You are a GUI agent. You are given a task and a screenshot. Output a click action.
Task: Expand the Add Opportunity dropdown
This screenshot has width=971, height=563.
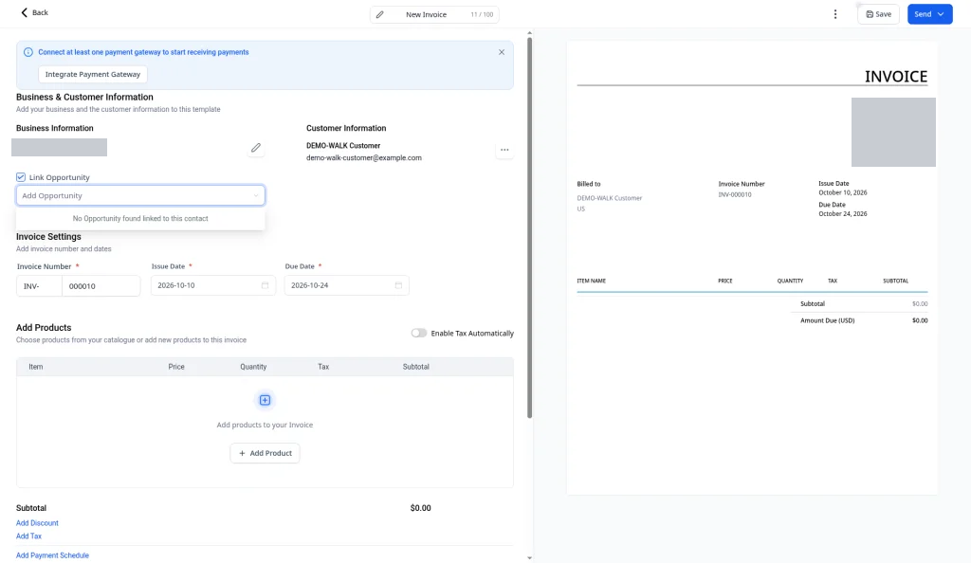[x=140, y=195]
